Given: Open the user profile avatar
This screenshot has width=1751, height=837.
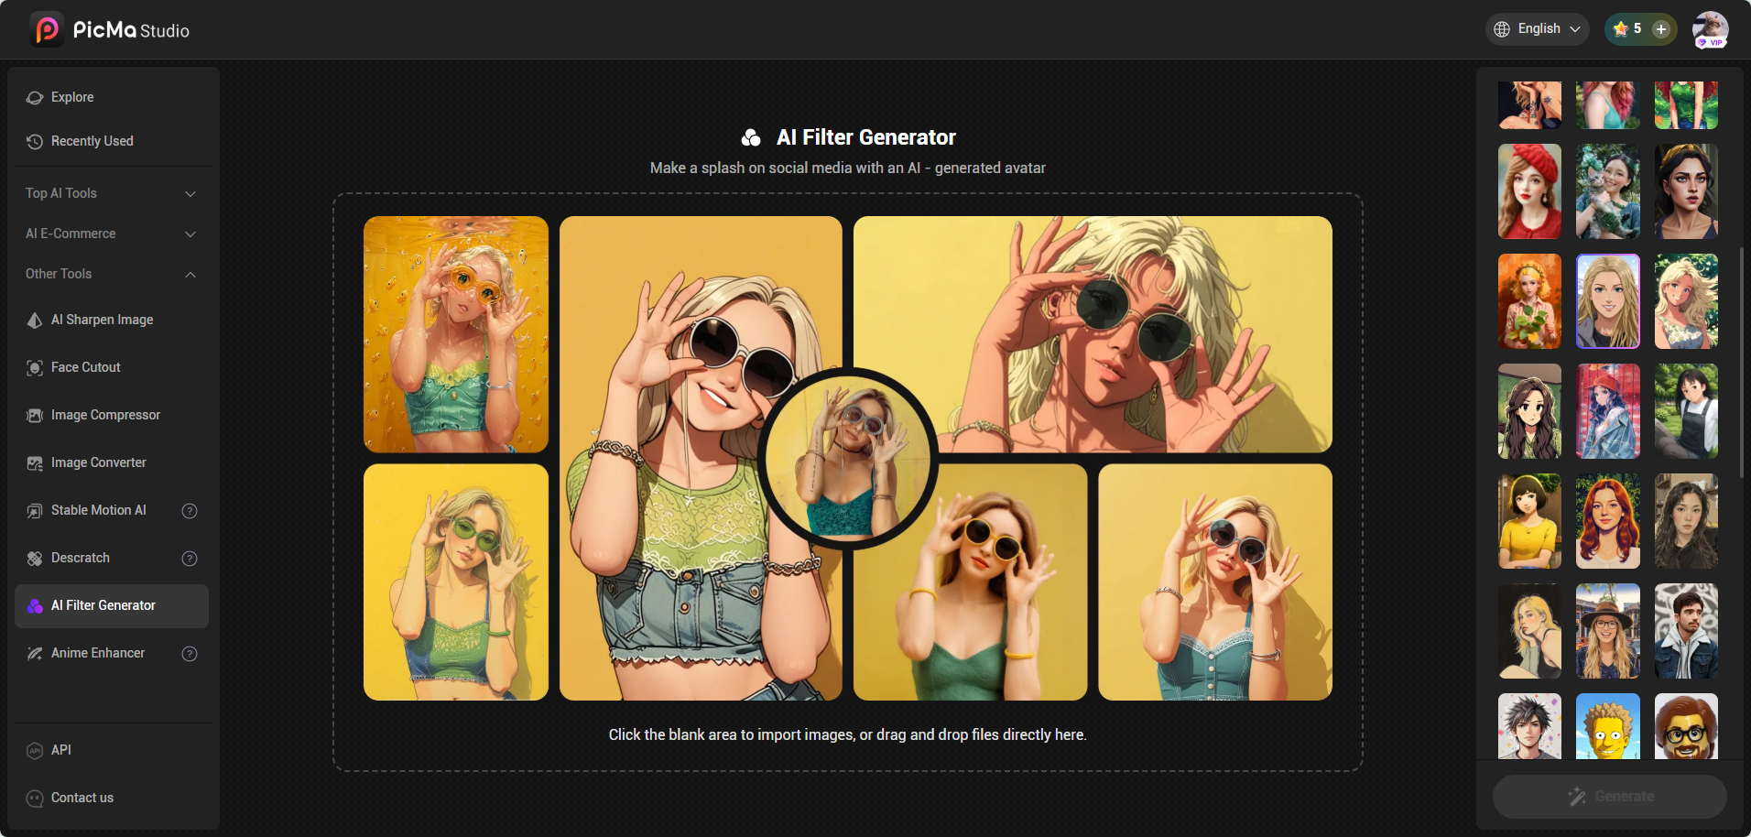Looking at the screenshot, I should click(1709, 29).
